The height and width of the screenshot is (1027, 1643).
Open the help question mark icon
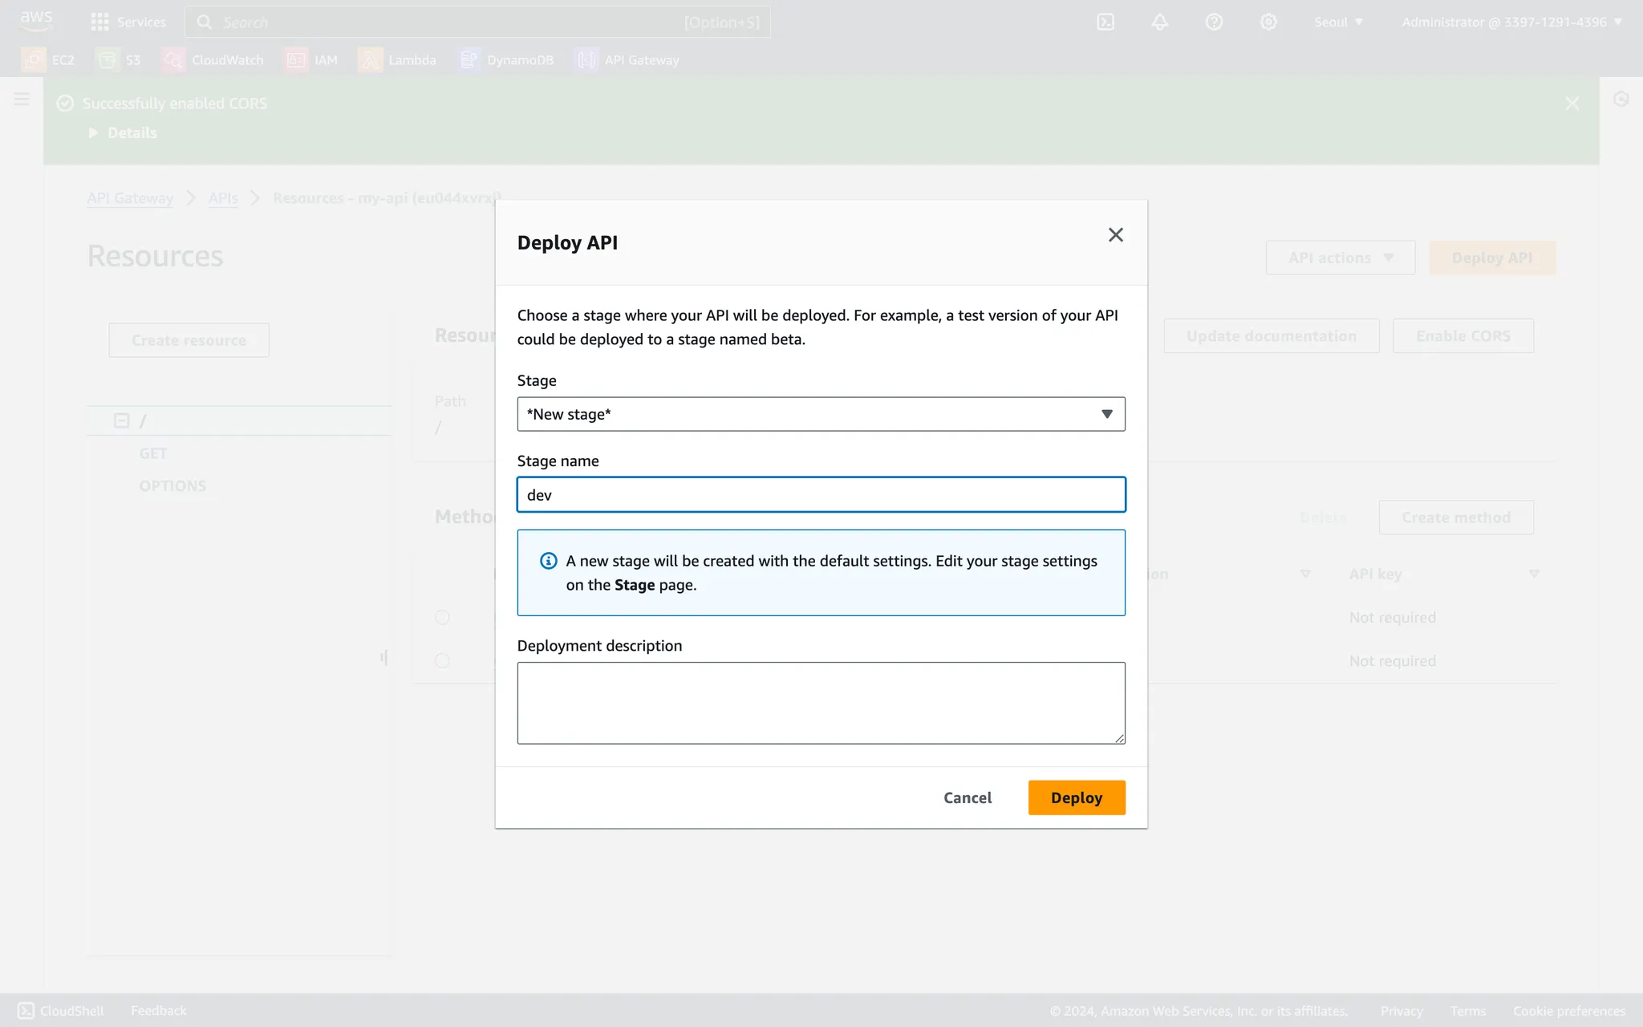(1214, 22)
